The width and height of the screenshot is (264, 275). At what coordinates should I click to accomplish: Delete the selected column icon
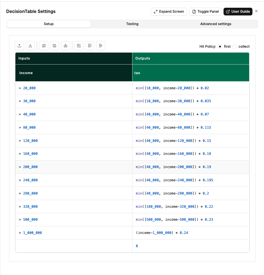tap(66, 45)
